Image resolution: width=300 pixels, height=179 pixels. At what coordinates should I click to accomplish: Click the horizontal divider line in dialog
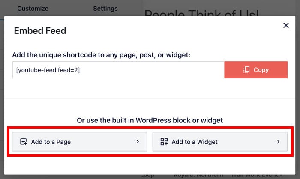click(x=150, y=99)
